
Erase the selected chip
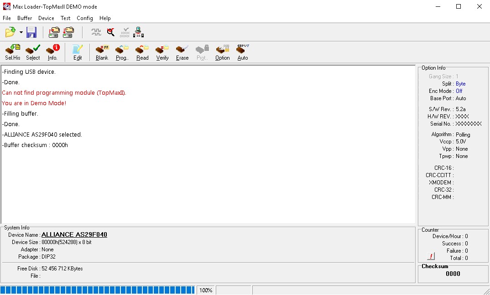tap(182, 52)
